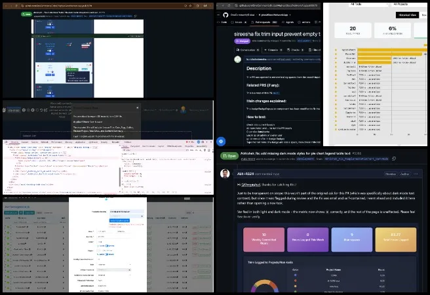The height and width of the screenshot is (295, 430).
Task: Click the Styles filter input field
Action: pyautogui.click(x=153, y=150)
